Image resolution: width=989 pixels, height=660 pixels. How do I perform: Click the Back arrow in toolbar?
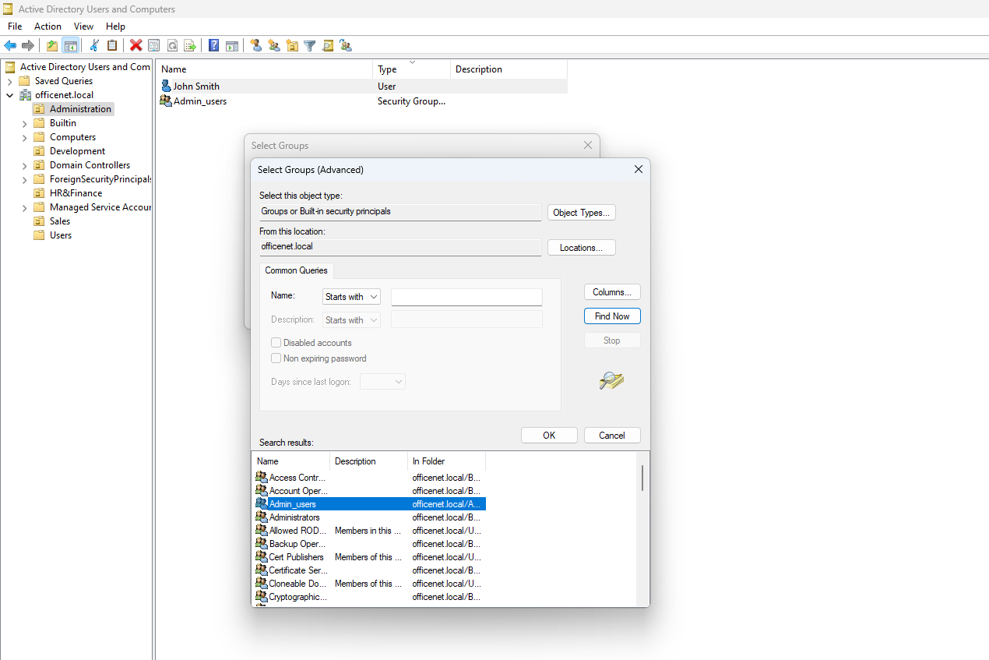pyautogui.click(x=10, y=45)
